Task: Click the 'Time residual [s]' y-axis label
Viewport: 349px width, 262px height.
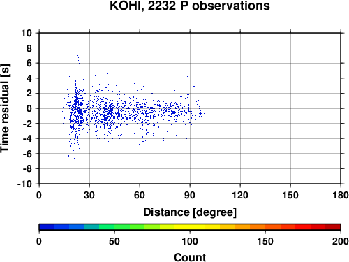Action: pyautogui.click(x=5, y=108)
